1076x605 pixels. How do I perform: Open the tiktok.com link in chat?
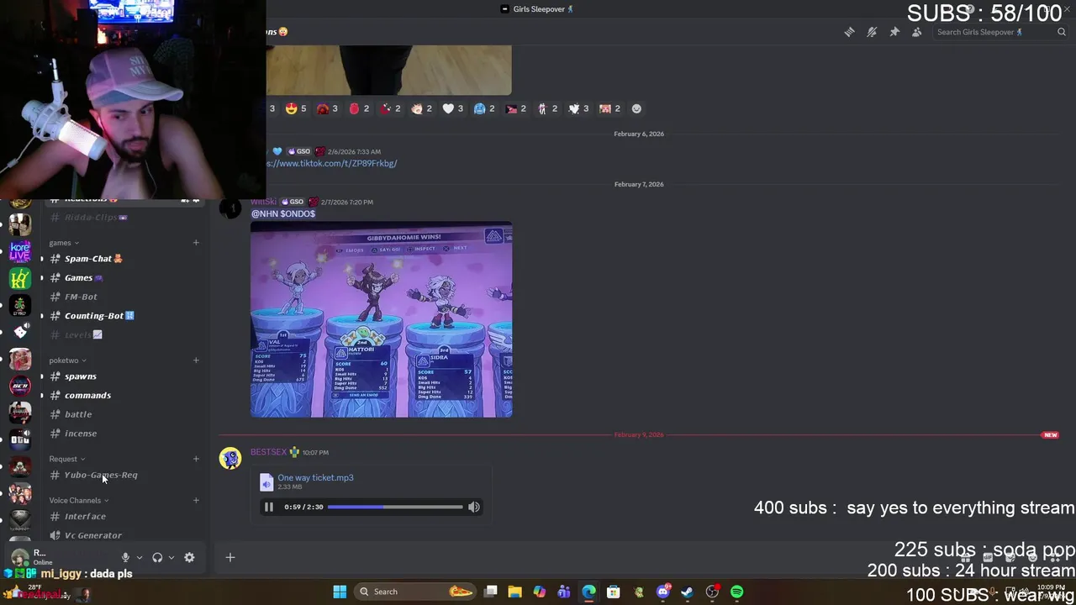pos(331,163)
